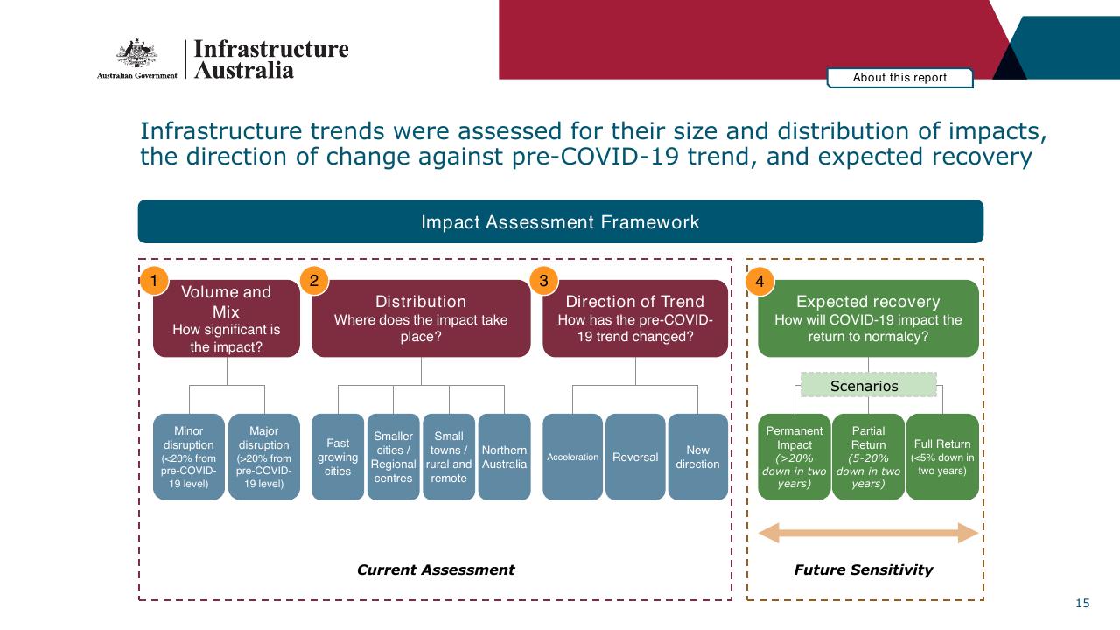The image size is (1120, 630).
Task: Choose the Partial Return scenario tile
Action: pos(868,457)
